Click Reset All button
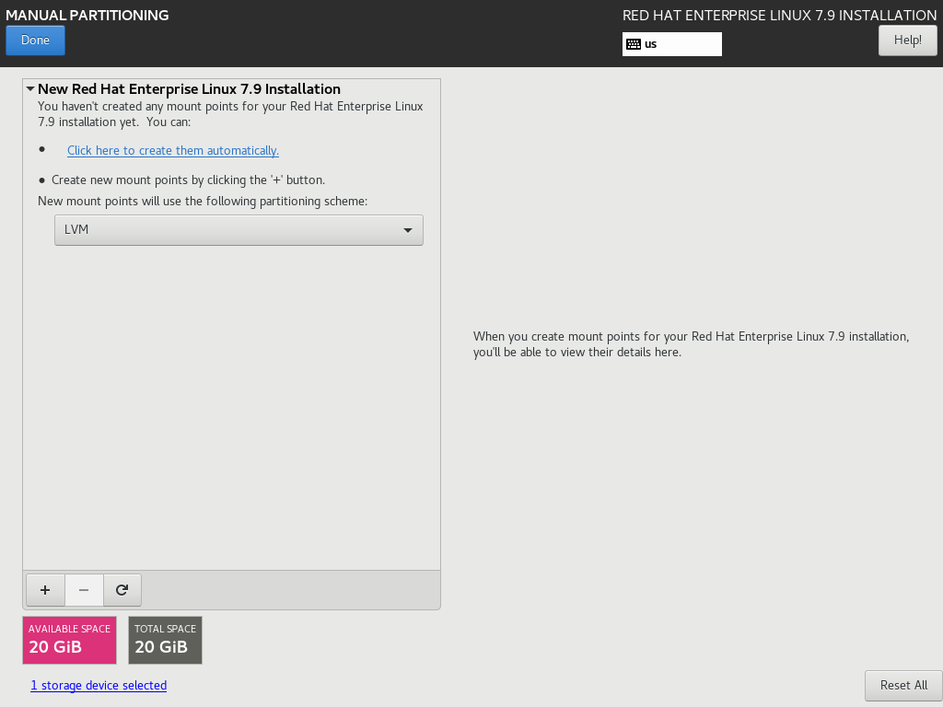943x707 pixels. 903,685
